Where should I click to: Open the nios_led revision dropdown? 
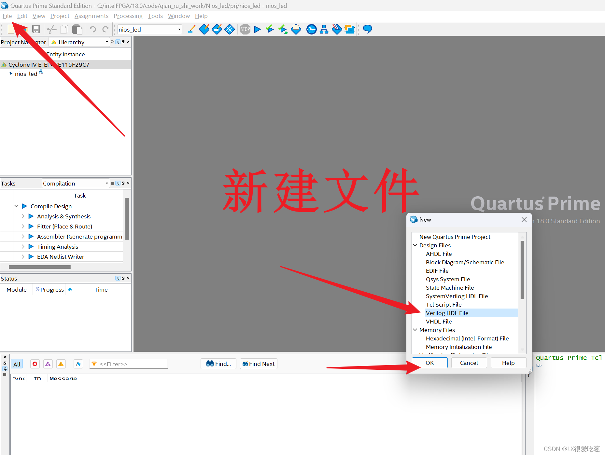tap(179, 29)
